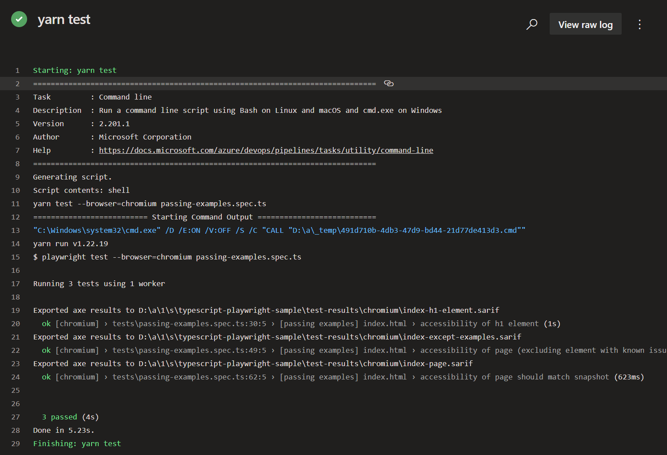Click the View raw log button

click(x=585, y=24)
